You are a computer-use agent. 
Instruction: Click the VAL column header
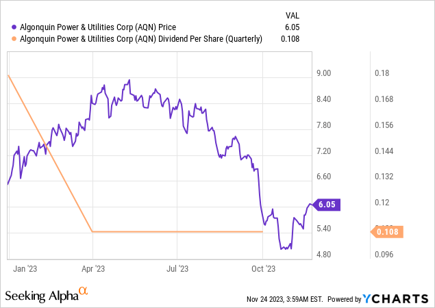[x=292, y=14]
